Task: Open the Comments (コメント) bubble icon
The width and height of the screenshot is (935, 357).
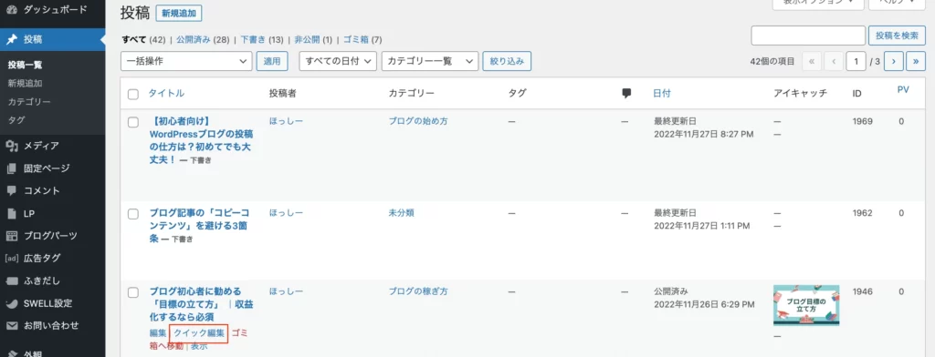Action: coord(11,191)
